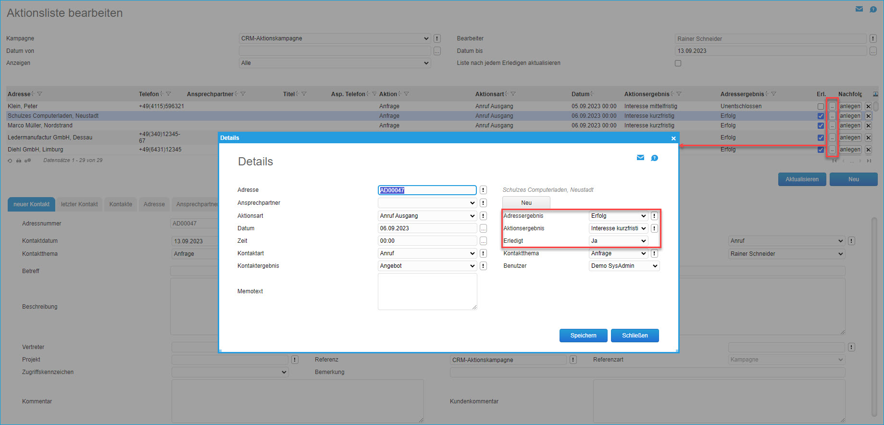
Task: Click the info button beside Adresse AD00047 field
Action: pyautogui.click(x=483, y=190)
